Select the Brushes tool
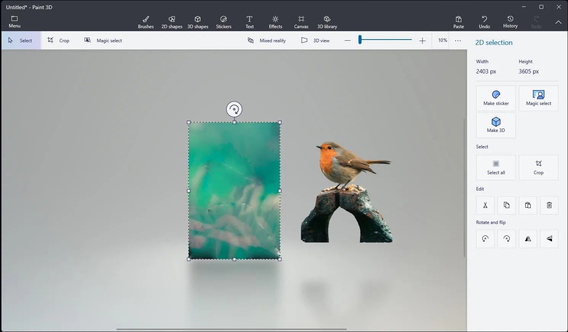This screenshot has height=332, width=568. (146, 22)
